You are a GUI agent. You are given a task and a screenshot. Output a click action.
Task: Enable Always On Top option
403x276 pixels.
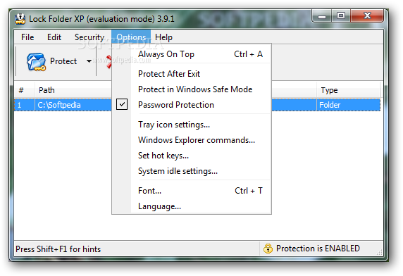192,54
